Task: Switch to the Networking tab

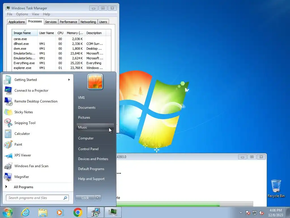Action: (88, 22)
